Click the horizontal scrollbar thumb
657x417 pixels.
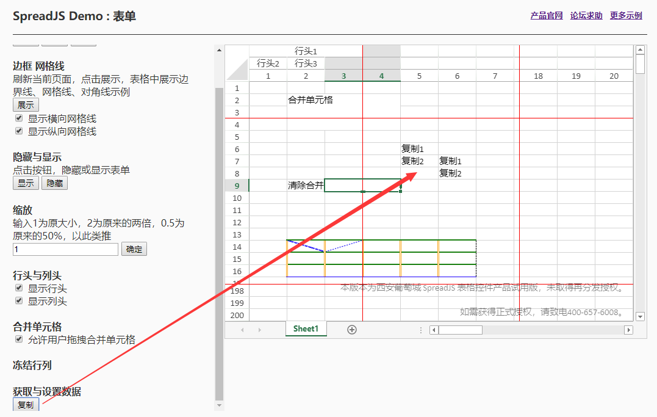click(461, 330)
